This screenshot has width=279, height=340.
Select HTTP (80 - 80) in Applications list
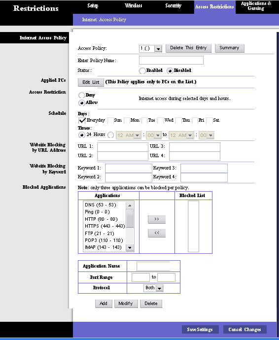pos(101,219)
